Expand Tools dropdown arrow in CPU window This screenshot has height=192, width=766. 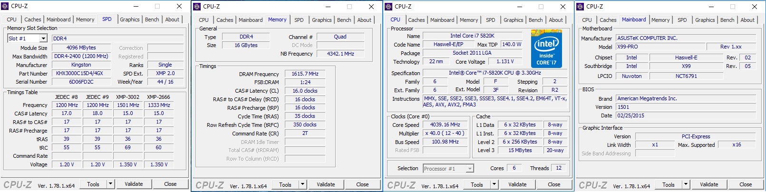point(494,184)
